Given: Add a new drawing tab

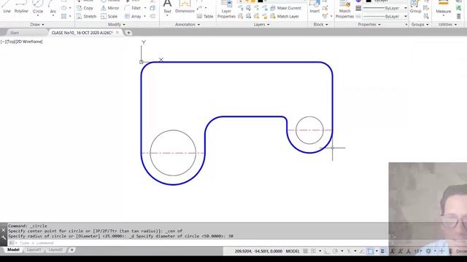Looking at the screenshot, I should coord(128,33).
